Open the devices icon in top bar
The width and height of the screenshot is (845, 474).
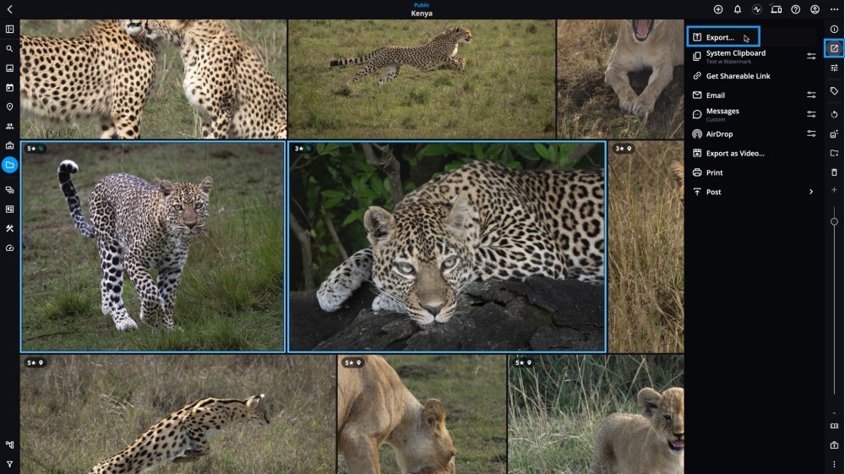coord(776,9)
